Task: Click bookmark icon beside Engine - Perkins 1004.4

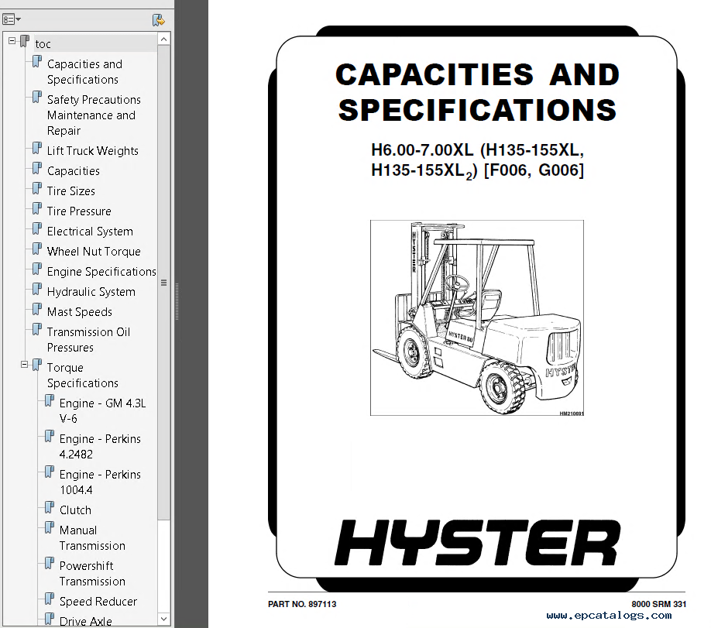Action: coord(50,472)
